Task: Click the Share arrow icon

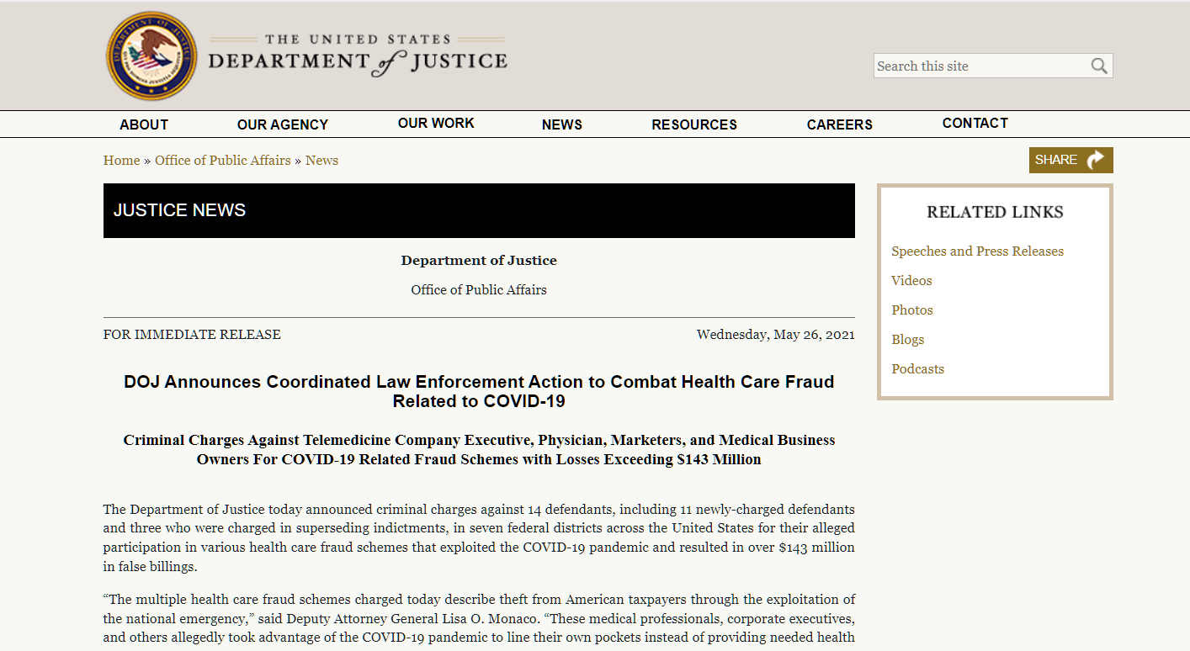Action: tap(1095, 160)
